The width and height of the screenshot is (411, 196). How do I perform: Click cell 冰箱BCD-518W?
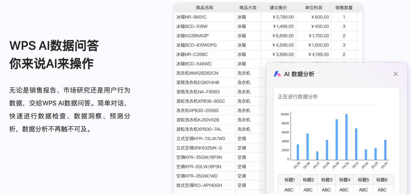[204, 27]
